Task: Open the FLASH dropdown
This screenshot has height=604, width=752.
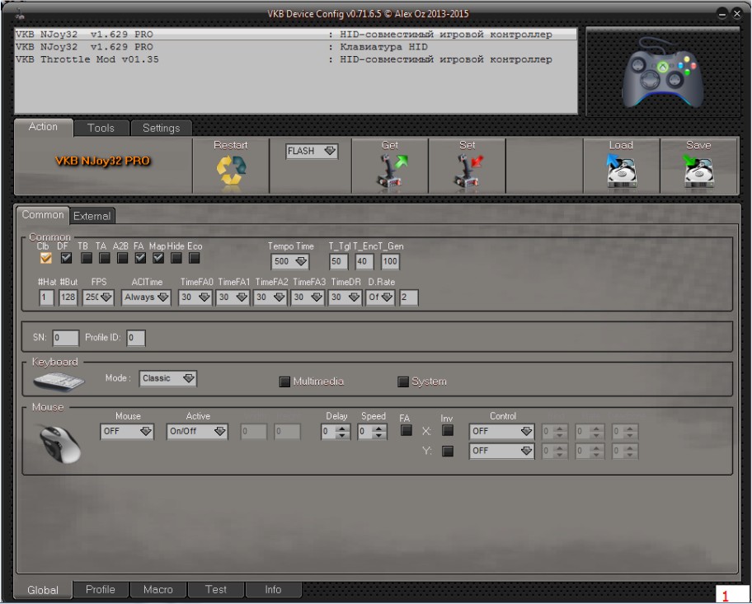Action: [312, 151]
